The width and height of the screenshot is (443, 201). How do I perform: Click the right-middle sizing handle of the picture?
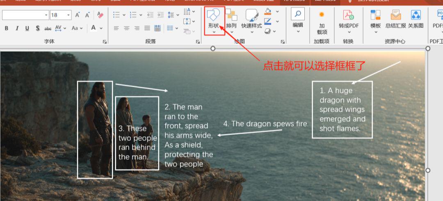pos(428,170)
